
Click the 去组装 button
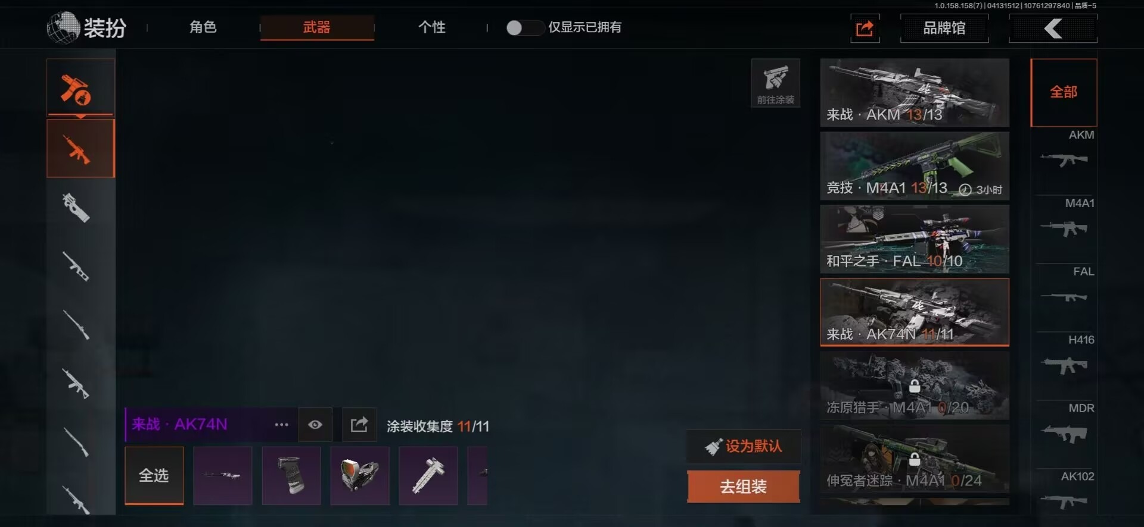point(744,487)
